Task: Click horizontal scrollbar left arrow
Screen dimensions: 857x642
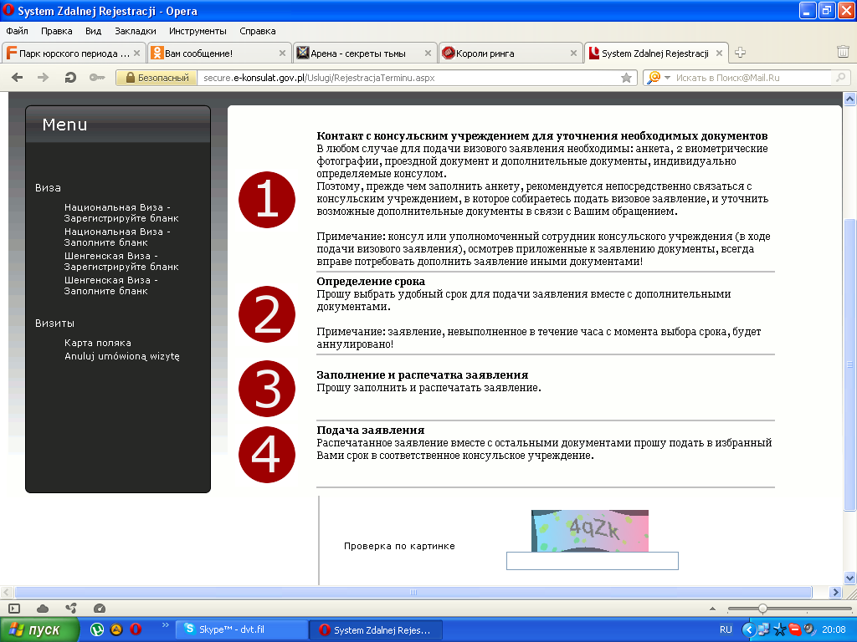Action: coord(7,592)
